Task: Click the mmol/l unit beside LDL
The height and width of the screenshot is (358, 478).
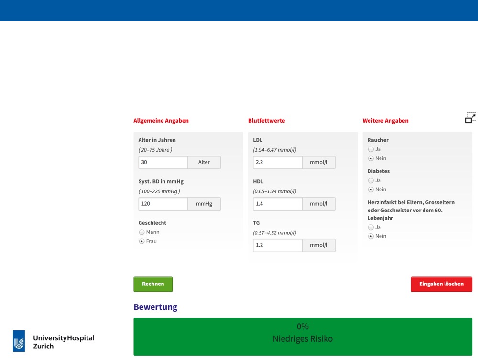Action: (x=318, y=163)
